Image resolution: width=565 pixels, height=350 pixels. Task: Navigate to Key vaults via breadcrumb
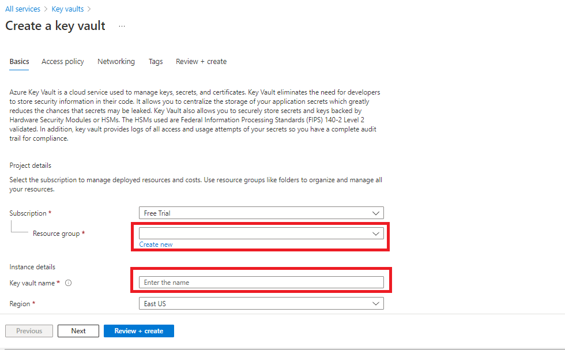(67, 9)
